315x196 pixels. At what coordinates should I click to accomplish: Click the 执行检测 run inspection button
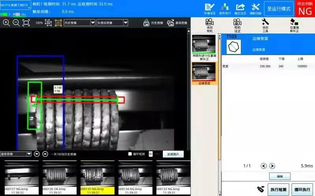278,189
